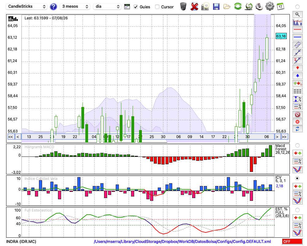
Task: Click the euro coin icon
Action: (x=259, y=6)
